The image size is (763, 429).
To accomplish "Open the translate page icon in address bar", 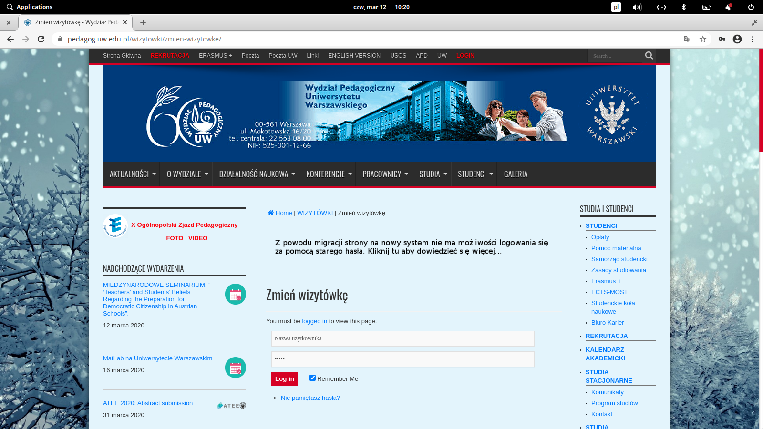I will pos(688,39).
